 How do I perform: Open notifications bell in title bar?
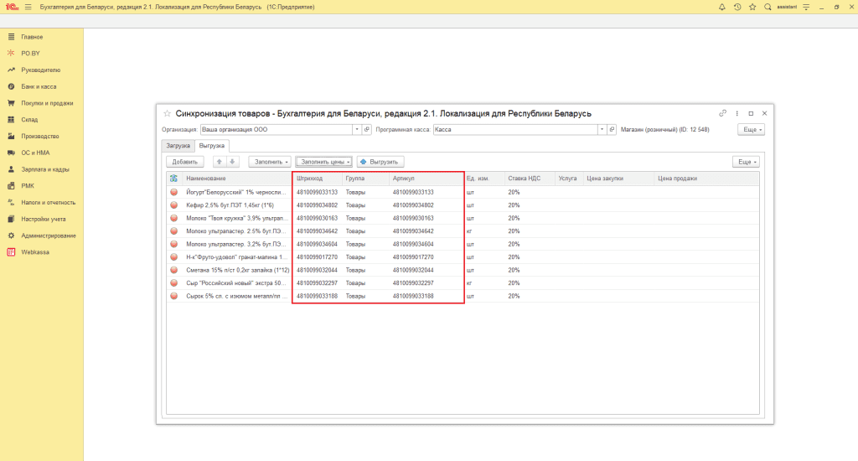pyautogui.click(x=721, y=7)
